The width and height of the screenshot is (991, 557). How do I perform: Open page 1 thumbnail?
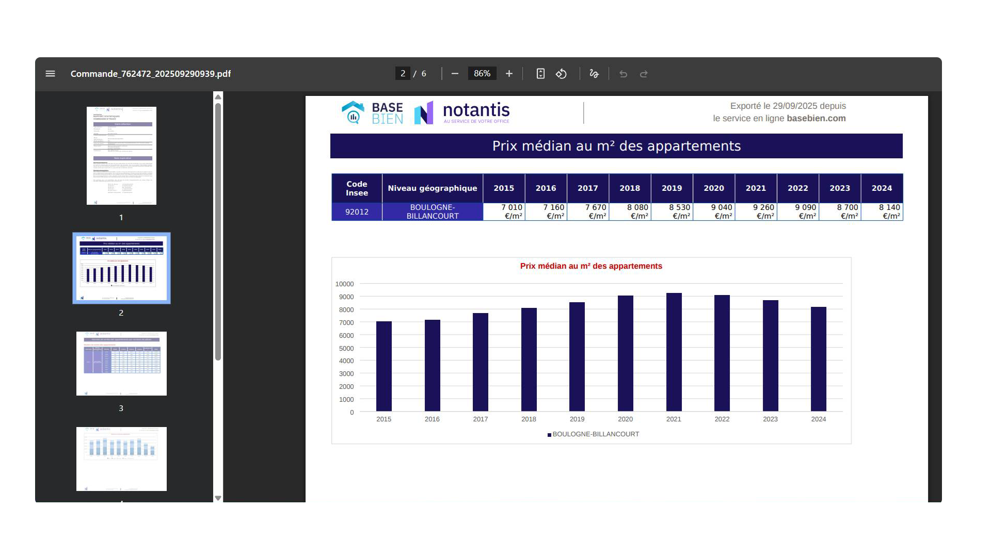point(121,156)
